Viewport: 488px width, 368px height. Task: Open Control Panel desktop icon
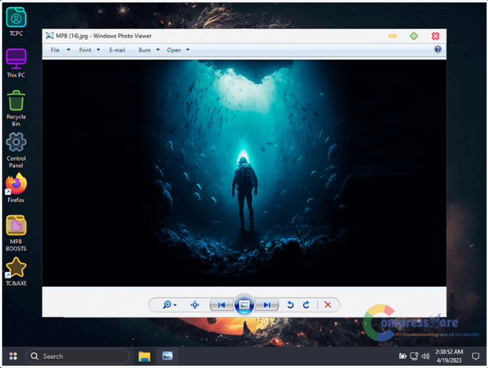click(x=16, y=150)
